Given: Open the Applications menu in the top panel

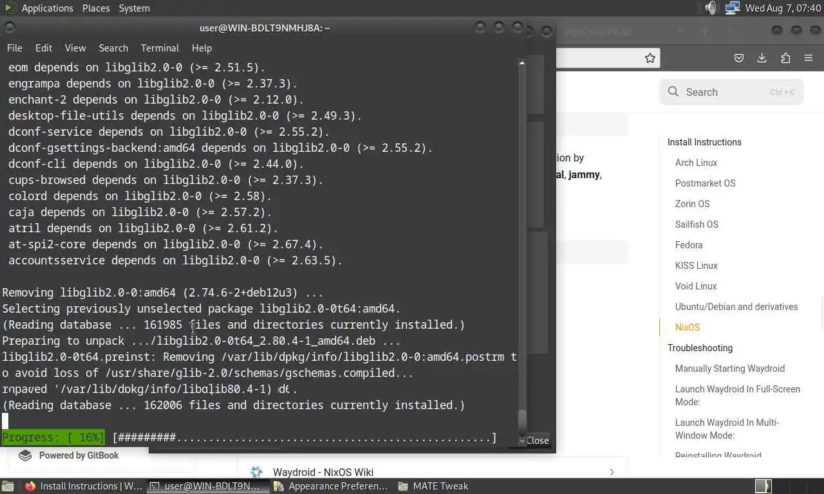Looking at the screenshot, I should [47, 8].
